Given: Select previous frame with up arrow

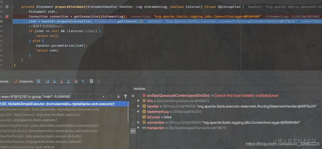Looking at the screenshot, I should tap(111, 96).
